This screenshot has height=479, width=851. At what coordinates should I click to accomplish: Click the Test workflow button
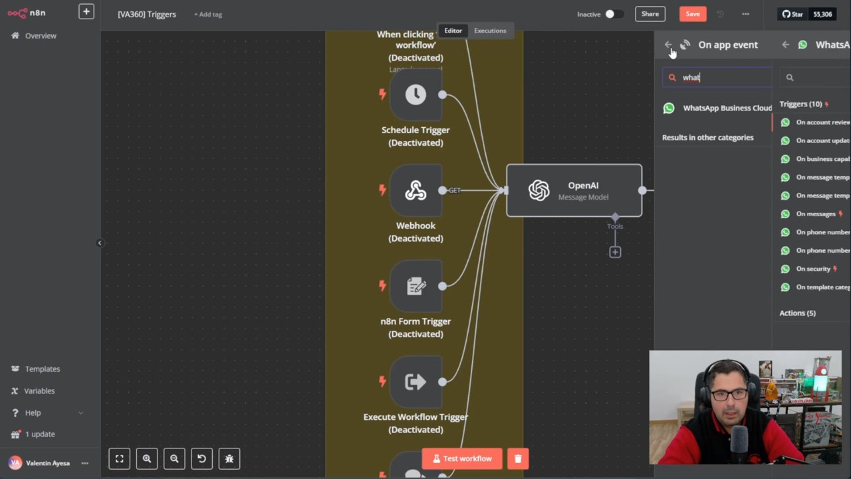[x=462, y=458]
